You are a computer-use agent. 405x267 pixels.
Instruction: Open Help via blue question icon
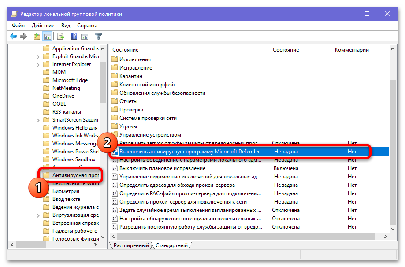click(74, 37)
